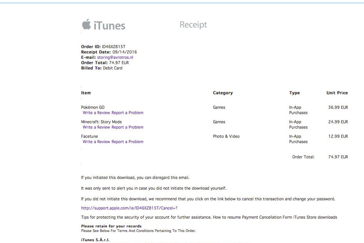364x243 pixels.
Task: Click the Item column header
Action: [x=86, y=93]
